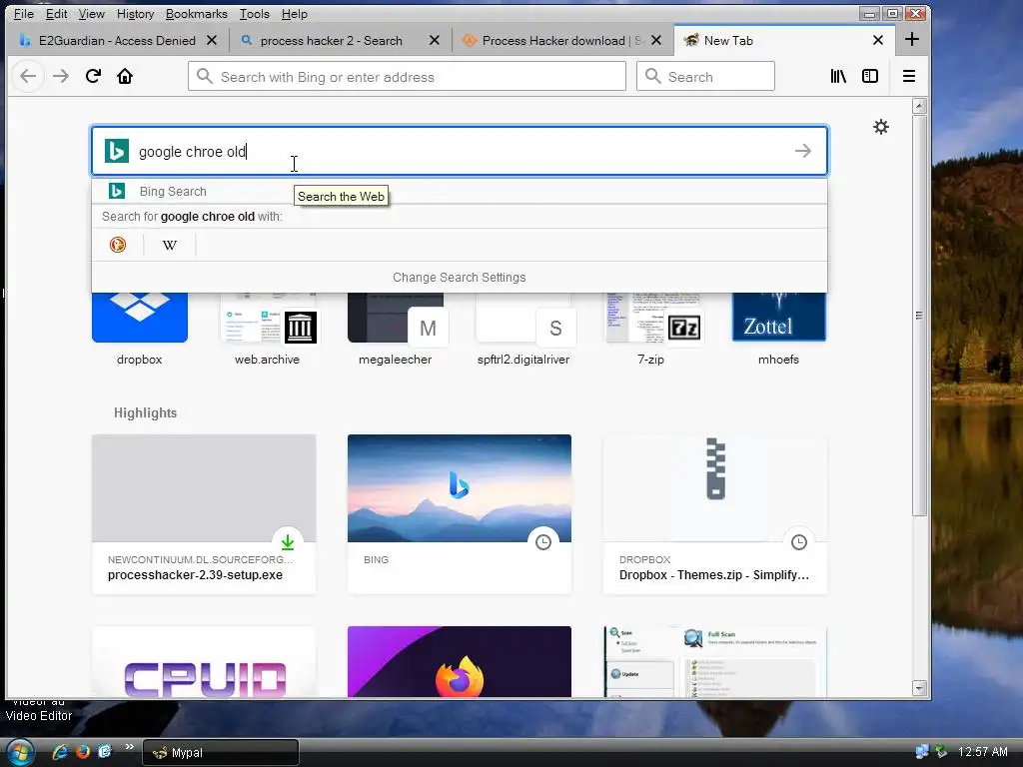Toggle the sidebar view icon
The height and width of the screenshot is (767, 1023).
(x=870, y=76)
